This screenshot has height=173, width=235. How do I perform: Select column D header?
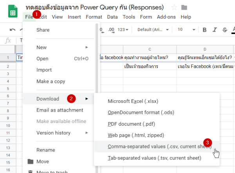(x=205, y=49)
